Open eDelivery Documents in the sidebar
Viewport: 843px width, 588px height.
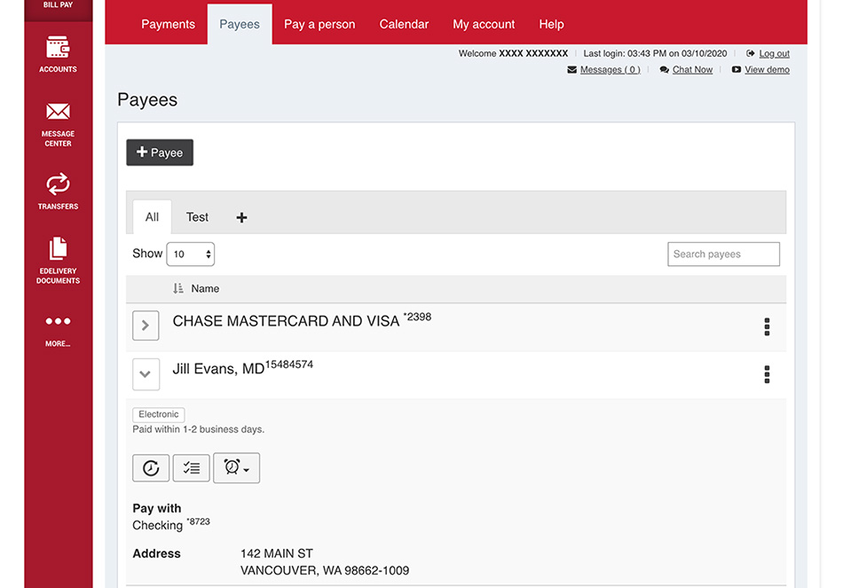58,260
